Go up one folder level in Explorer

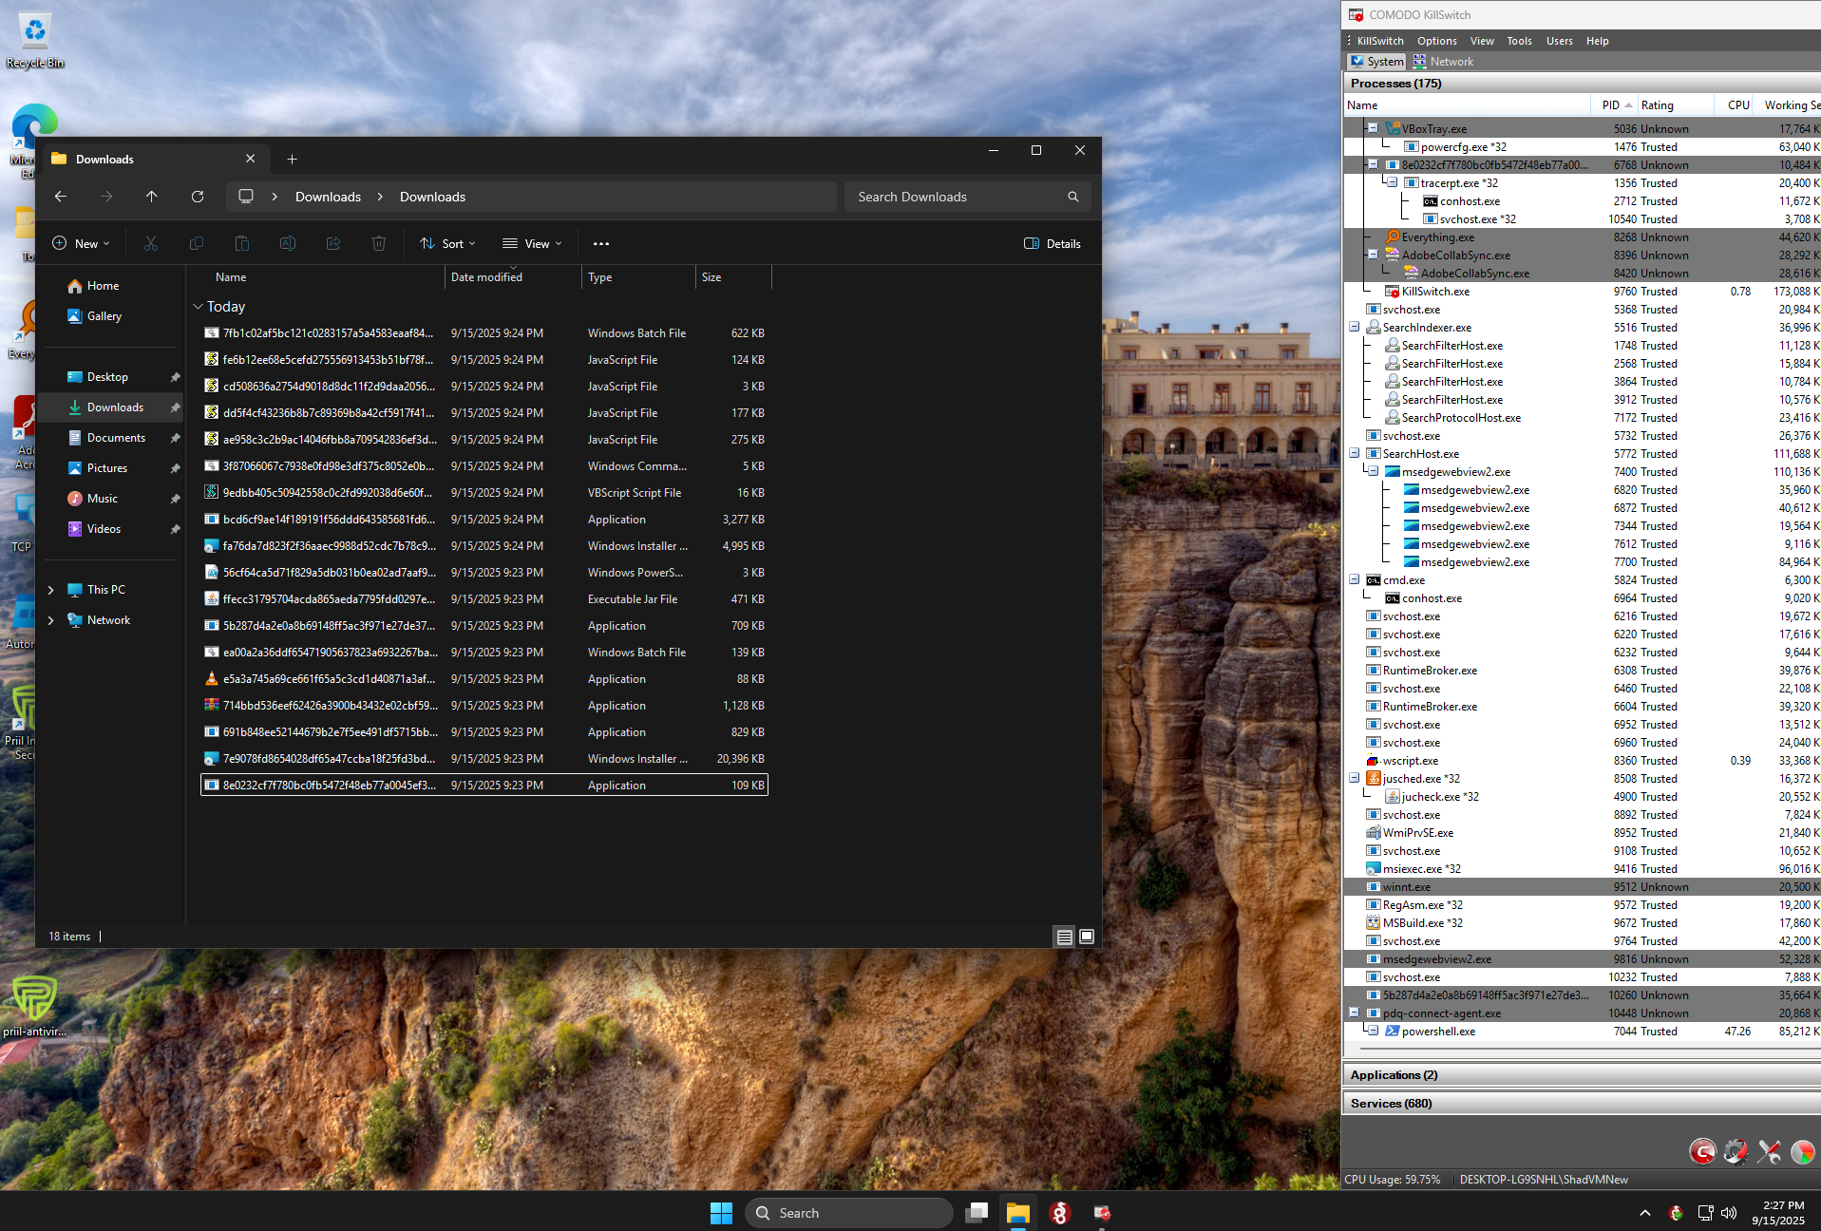tap(152, 197)
